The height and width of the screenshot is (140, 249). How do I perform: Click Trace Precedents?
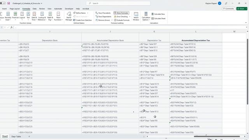[103, 13]
